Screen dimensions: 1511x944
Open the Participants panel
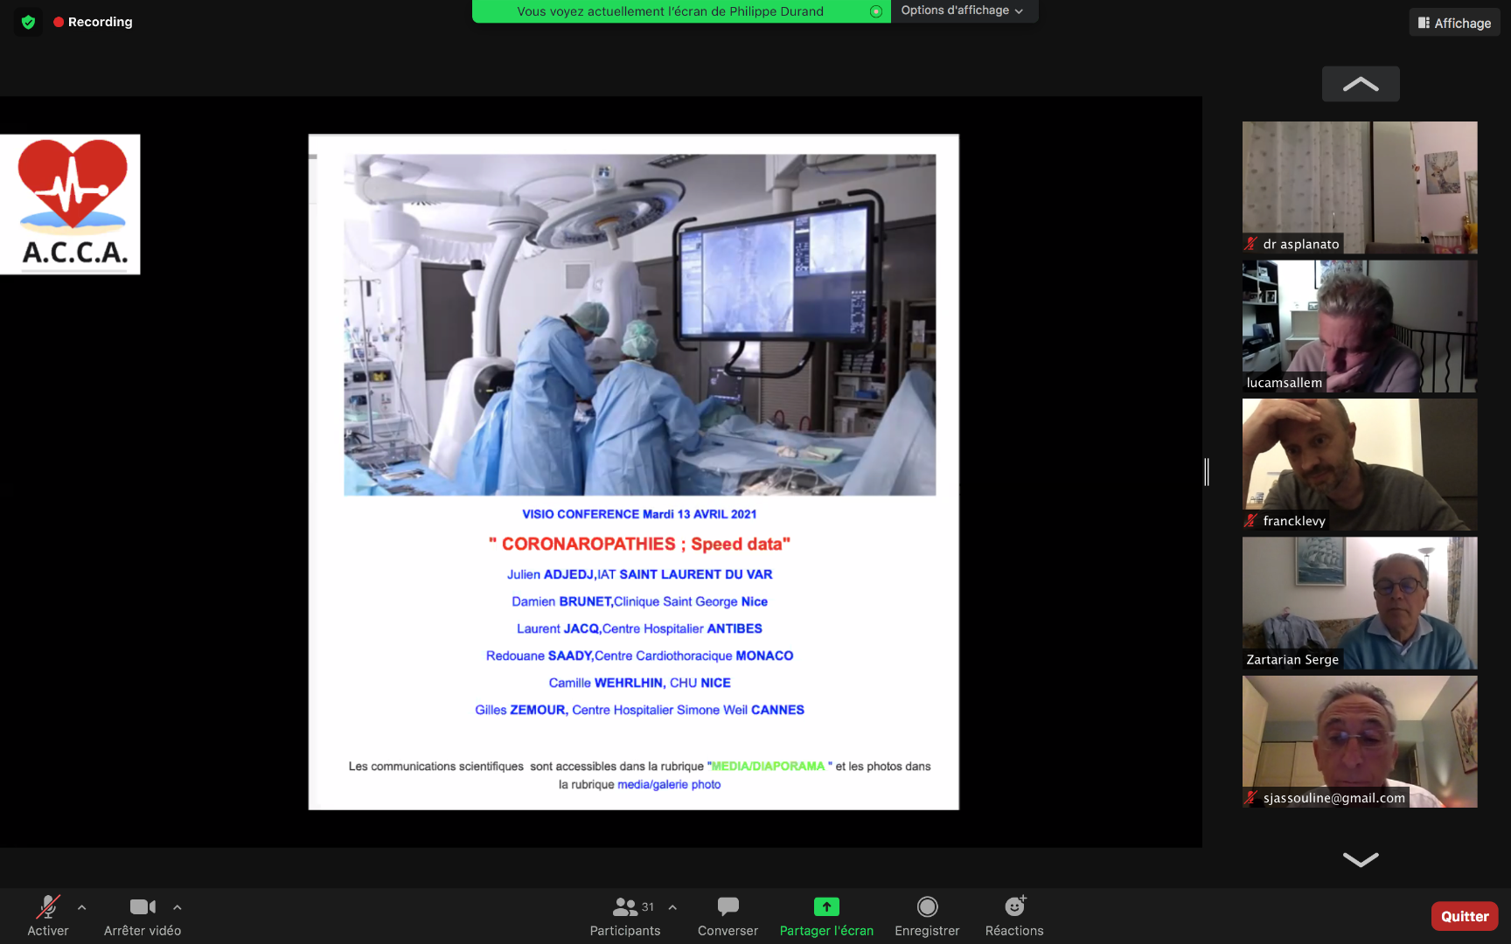pos(625,915)
